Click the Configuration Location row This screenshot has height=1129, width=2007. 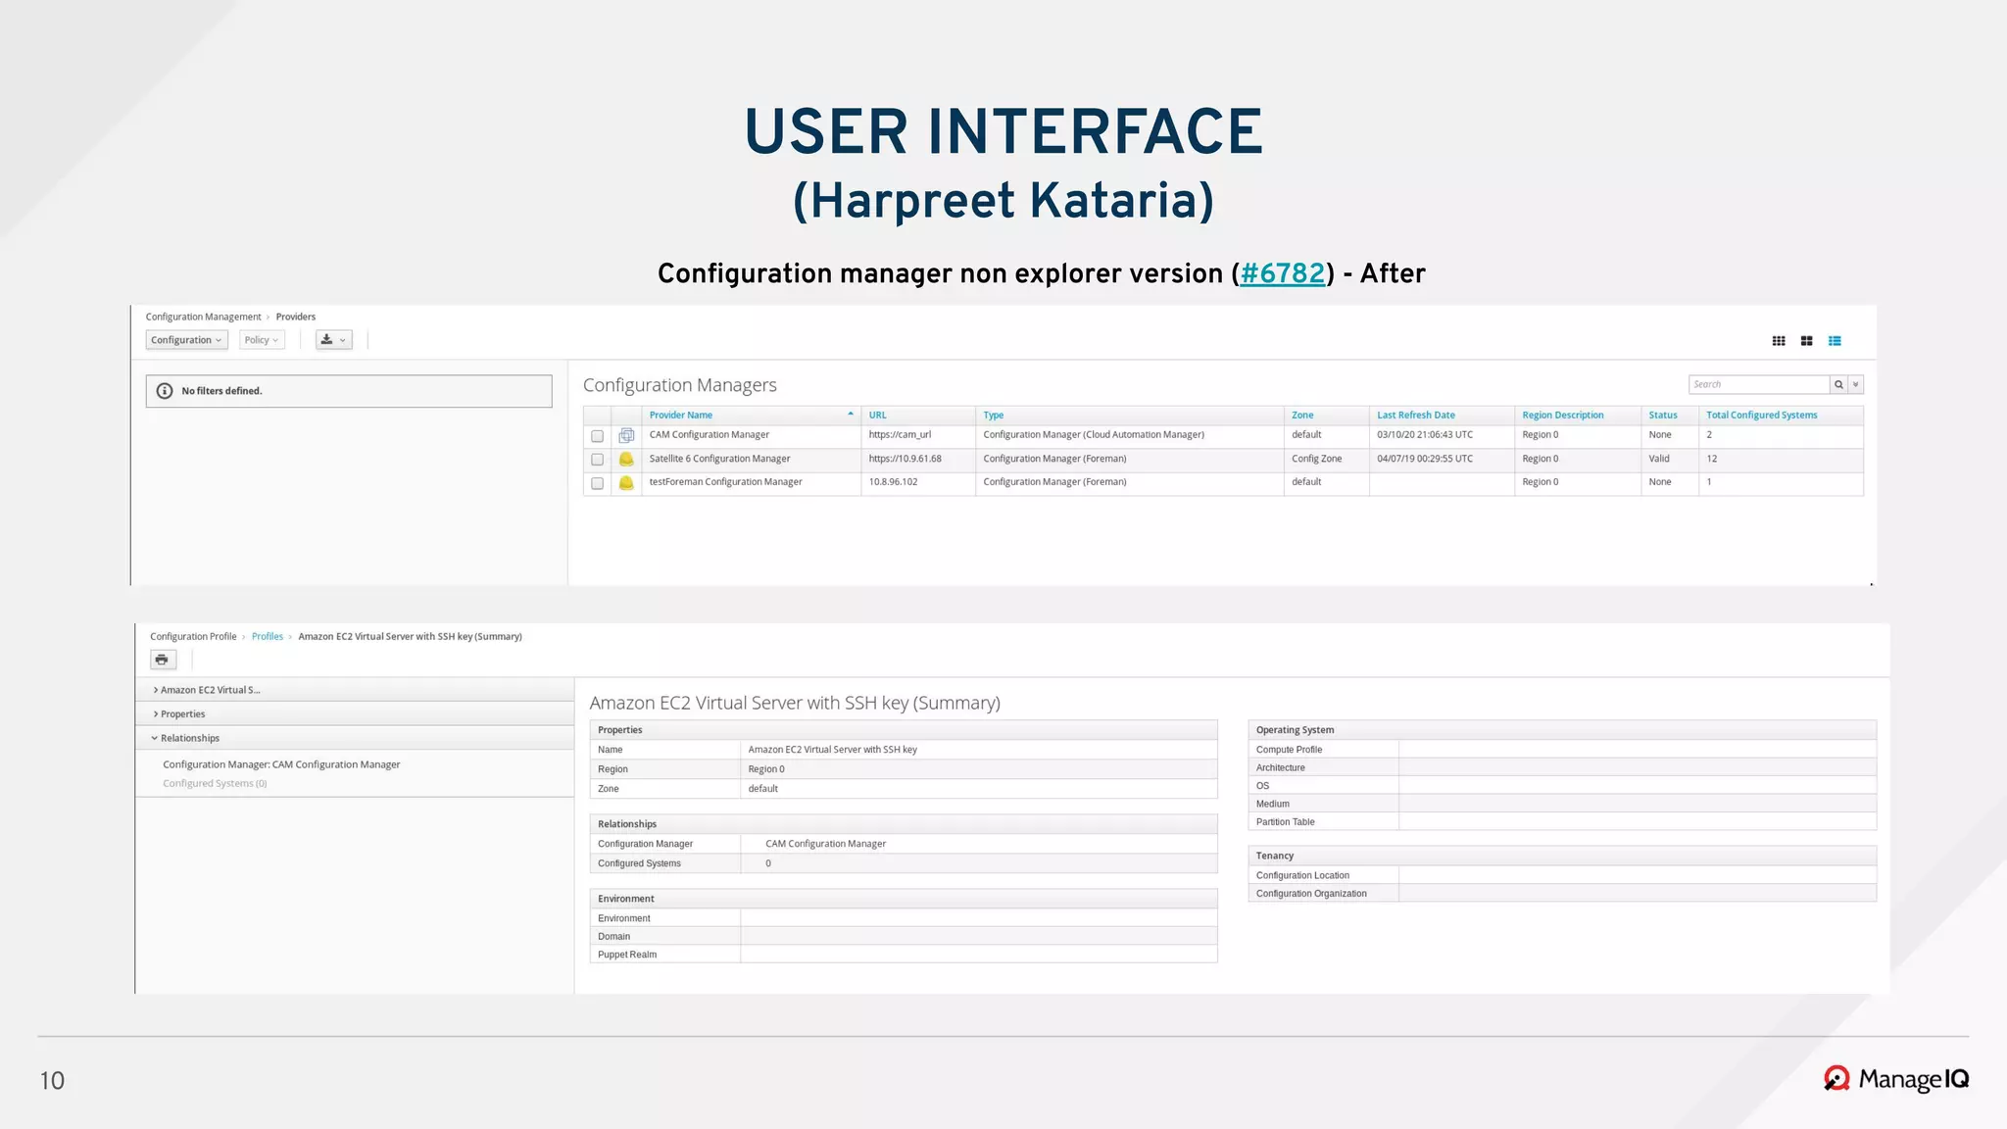1562,876
